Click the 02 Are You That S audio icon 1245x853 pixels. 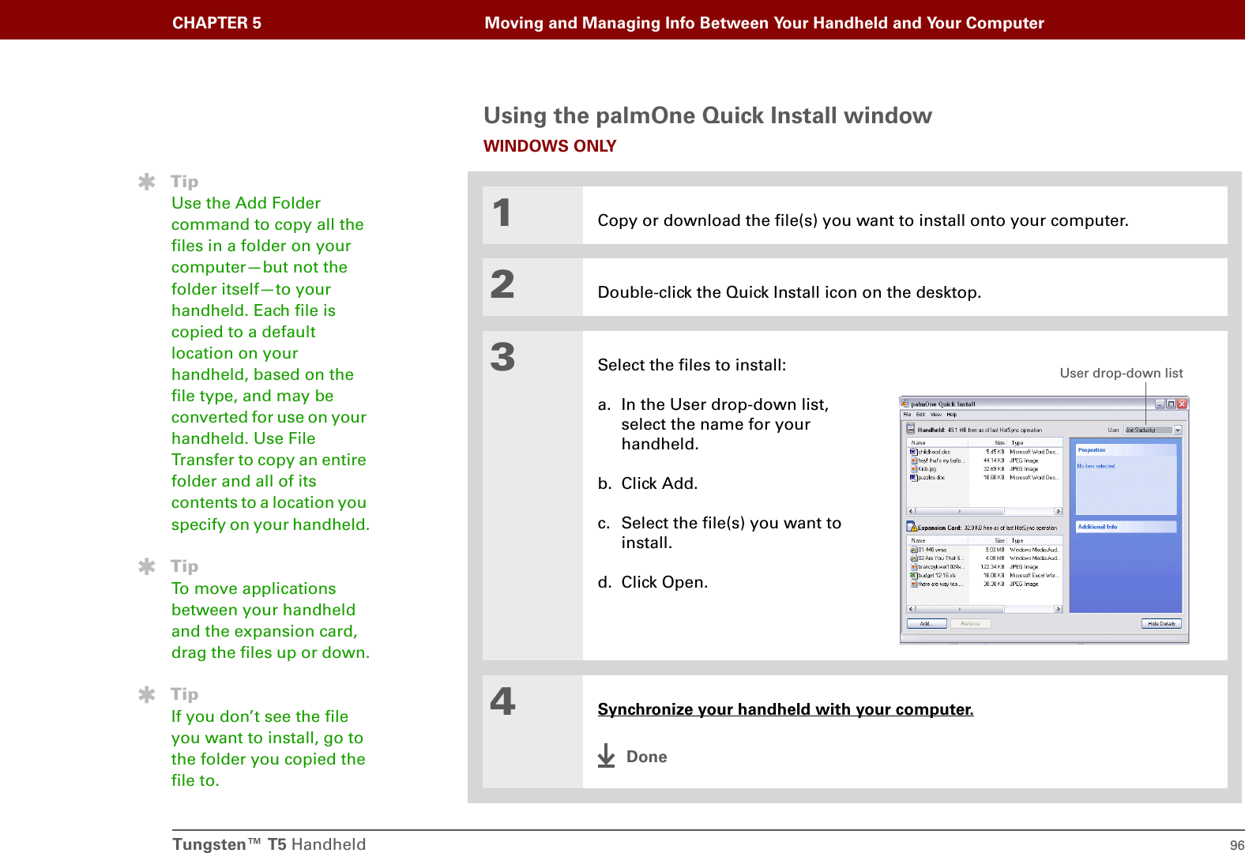click(914, 558)
